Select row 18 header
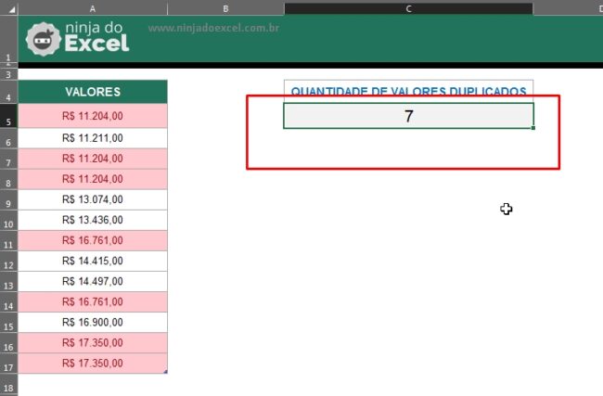 click(8, 385)
